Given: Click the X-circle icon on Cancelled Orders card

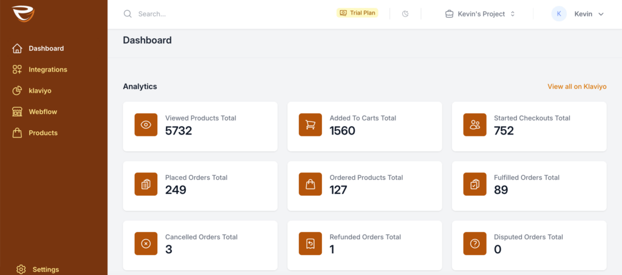Looking at the screenshot, I should (x=146, y=244).
